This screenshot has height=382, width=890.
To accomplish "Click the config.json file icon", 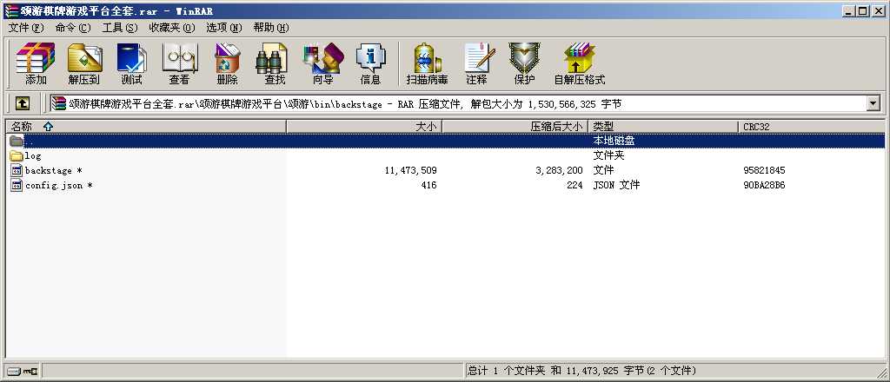I will [17, 185].
